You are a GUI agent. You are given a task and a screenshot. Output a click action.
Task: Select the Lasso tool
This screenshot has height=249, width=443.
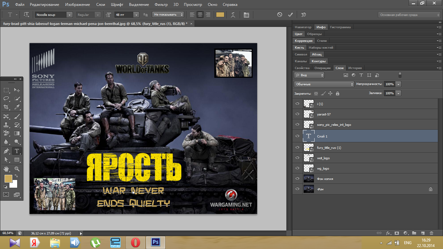tap(6, 98)
